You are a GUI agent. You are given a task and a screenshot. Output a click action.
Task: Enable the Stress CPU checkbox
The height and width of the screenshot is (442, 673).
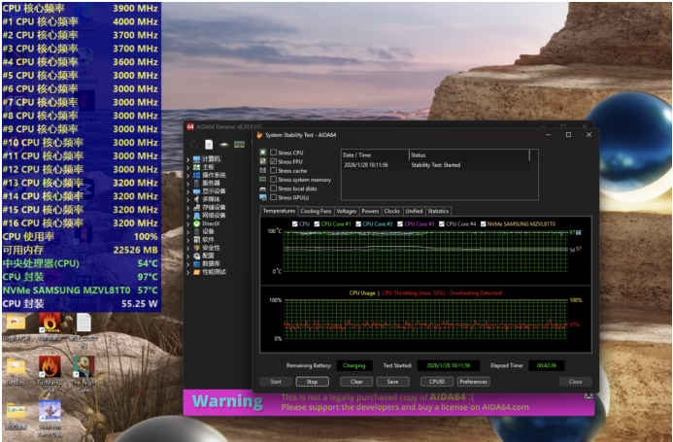[x=272, y=153]
